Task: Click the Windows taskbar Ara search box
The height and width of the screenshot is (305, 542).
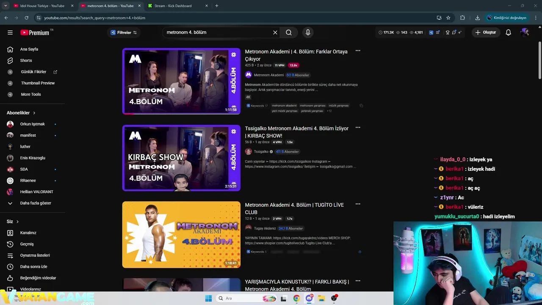Action: point(247,298)
